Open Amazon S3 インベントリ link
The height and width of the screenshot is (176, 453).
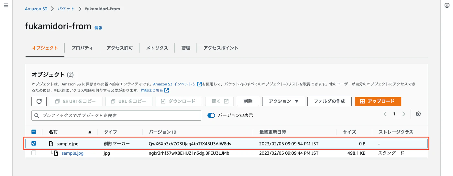pos(174,84)
